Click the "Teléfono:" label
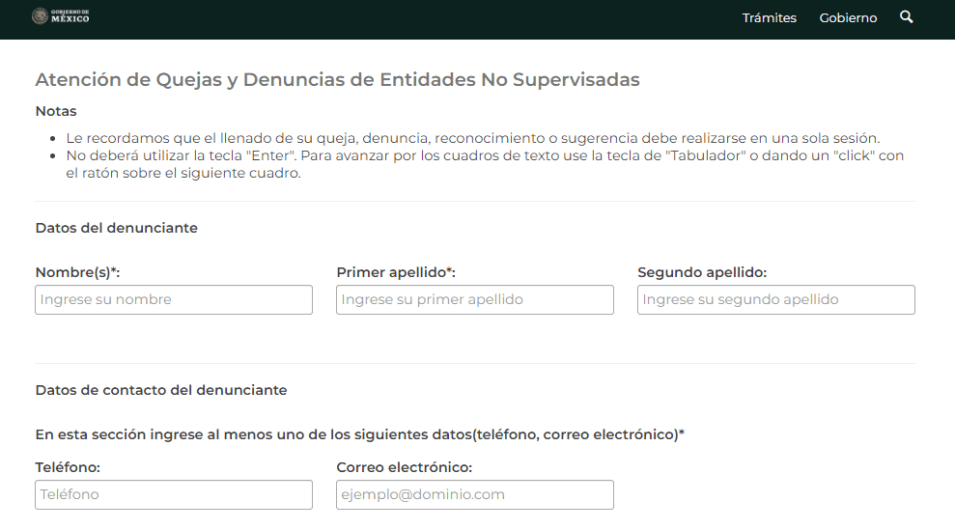The image size is (955, 530). click(x=68, y=467)
